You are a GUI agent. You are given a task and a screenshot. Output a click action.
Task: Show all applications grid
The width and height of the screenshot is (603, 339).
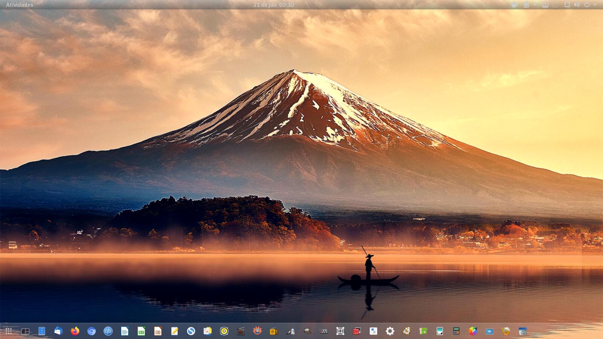tap(9, 331)
